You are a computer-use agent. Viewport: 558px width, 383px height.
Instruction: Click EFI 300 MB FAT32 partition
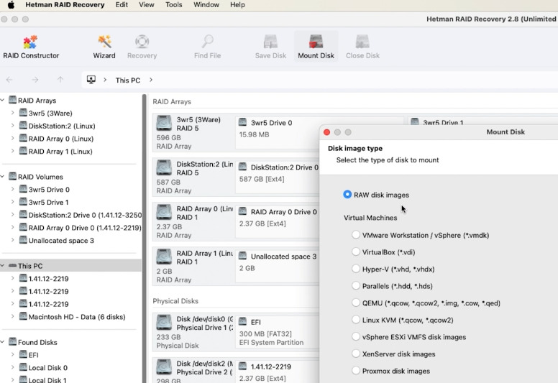pos(278,332)
